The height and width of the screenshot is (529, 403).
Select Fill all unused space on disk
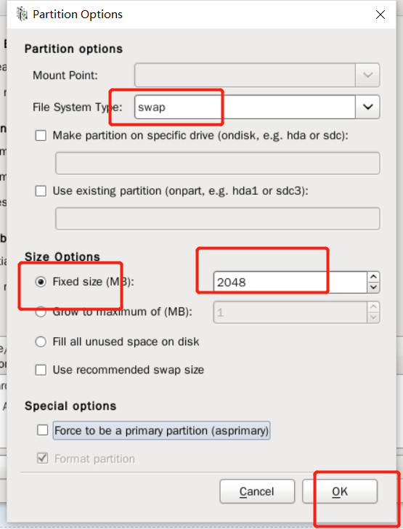tap(41, 342)
